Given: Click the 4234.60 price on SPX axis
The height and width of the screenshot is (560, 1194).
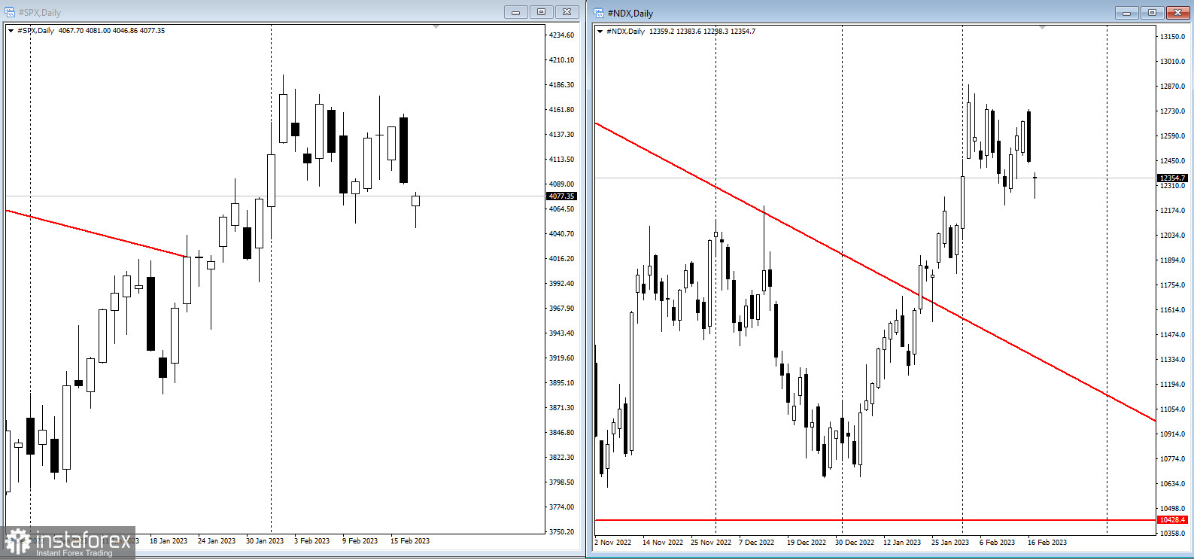Looking at the screenshot, I should tap(561, 35).
